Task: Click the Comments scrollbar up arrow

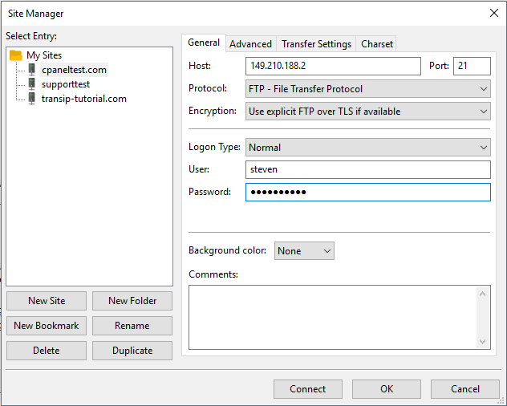Action: tap(482, 294)
